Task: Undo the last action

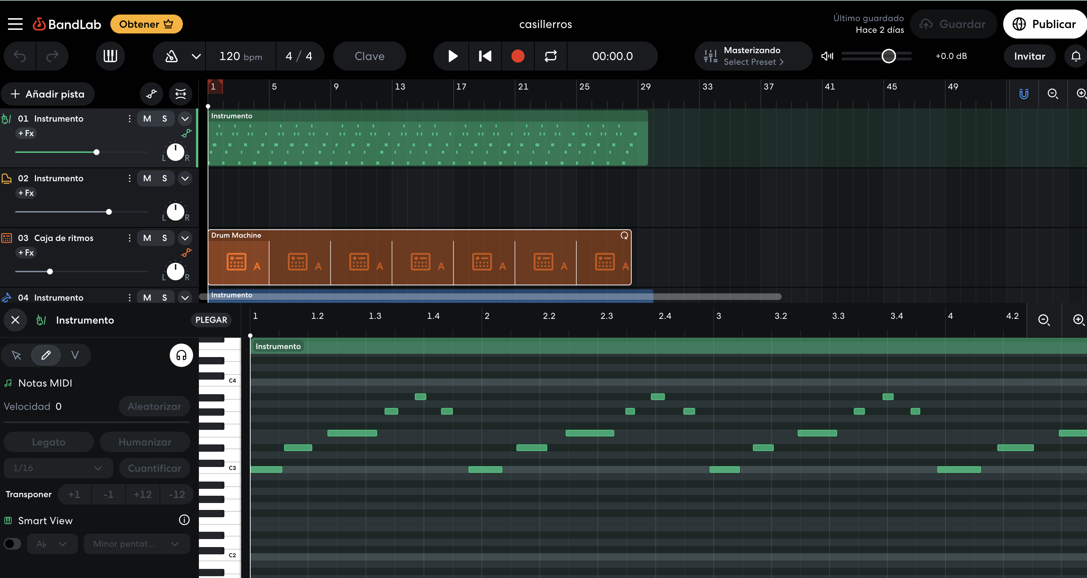Action: pos(20,56)
